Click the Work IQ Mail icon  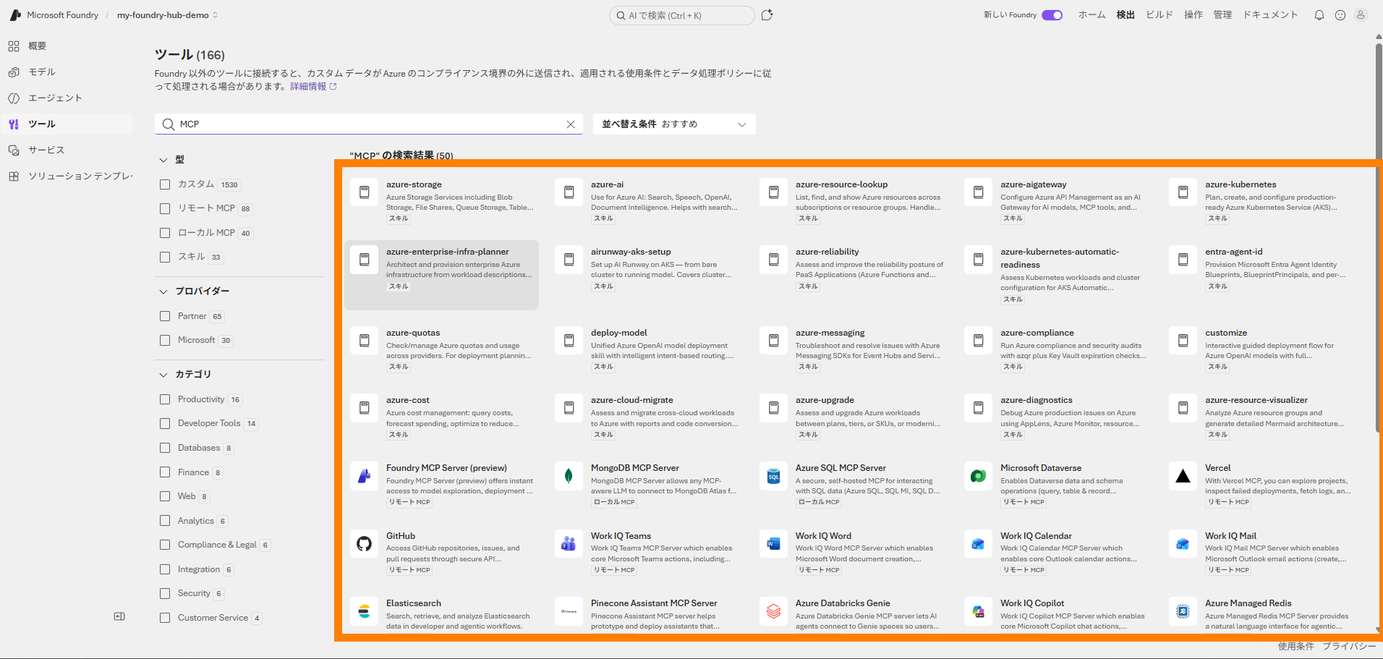(1183, 544)
